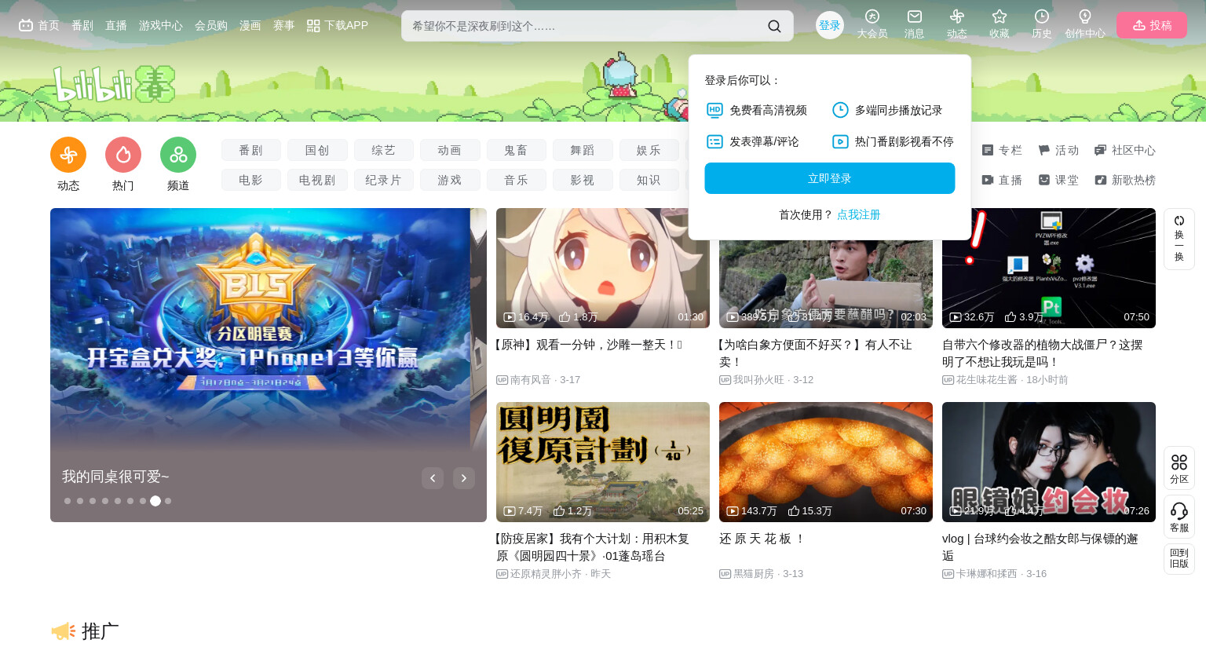Open 社区中心 link
1206x647 pixels.
1125,150
